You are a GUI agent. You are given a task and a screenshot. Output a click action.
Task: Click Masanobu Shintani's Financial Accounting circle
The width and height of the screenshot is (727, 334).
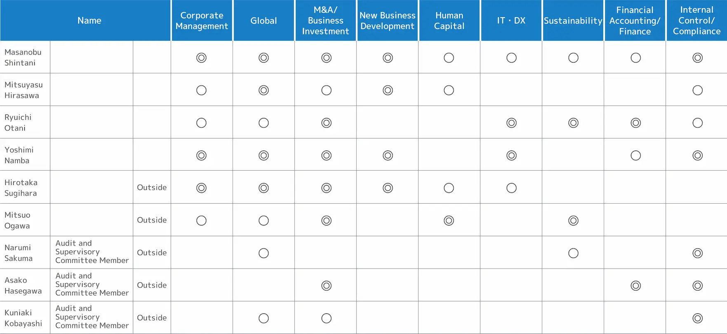(635, 58)
